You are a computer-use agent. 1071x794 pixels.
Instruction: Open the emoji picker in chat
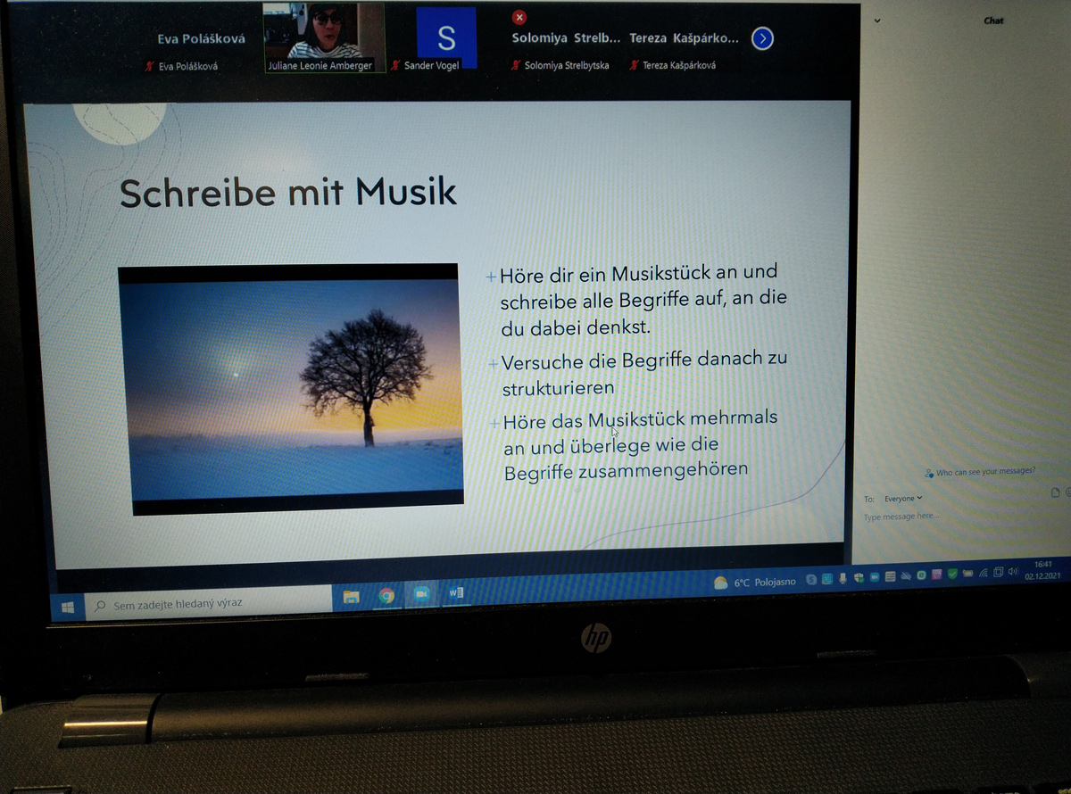coord(1067,492)
